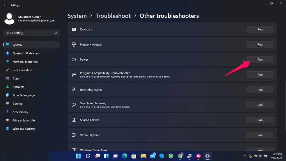
Task: Click the Search and Indexing magnifier icon
Action: pyautogui.click(x=74, y=105)
